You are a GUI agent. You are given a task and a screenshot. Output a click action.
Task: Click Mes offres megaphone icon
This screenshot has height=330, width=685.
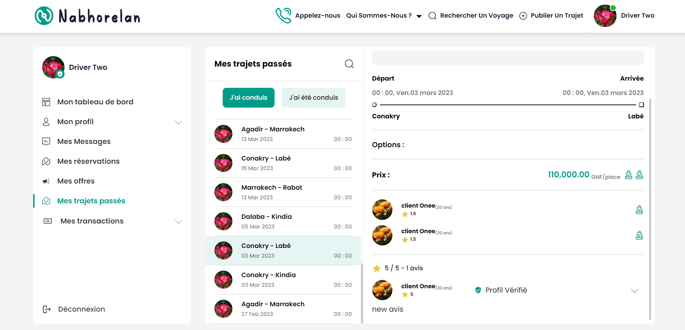tap(46, 181)
